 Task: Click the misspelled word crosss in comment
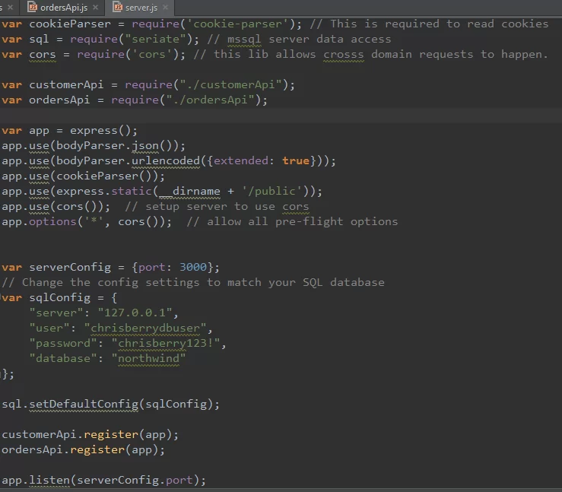point(343,54)
